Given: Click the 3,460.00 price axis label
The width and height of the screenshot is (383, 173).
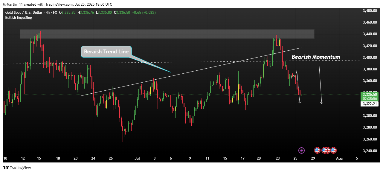Looking at the screenshot, I should [369, 22].
